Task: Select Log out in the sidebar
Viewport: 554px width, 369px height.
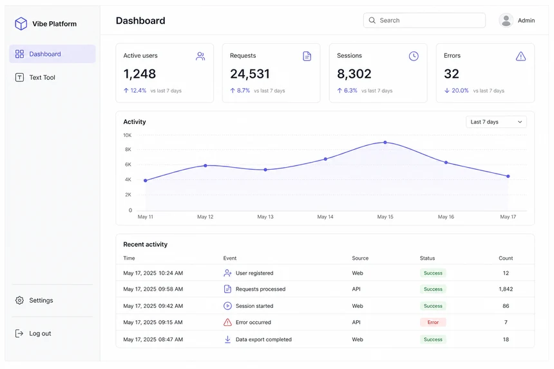Action: [52, 334]
